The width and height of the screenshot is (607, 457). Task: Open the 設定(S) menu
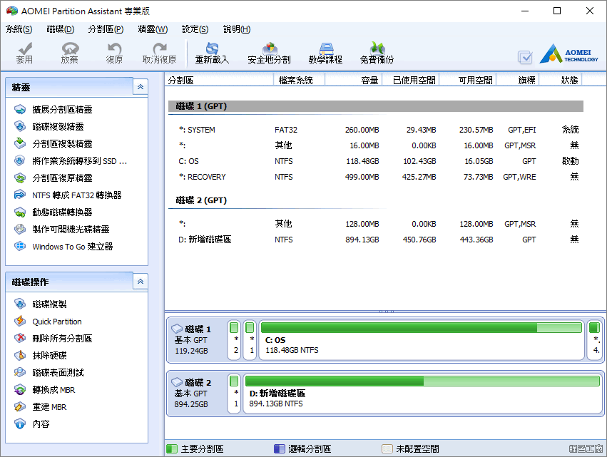click(x=195, y=29)
